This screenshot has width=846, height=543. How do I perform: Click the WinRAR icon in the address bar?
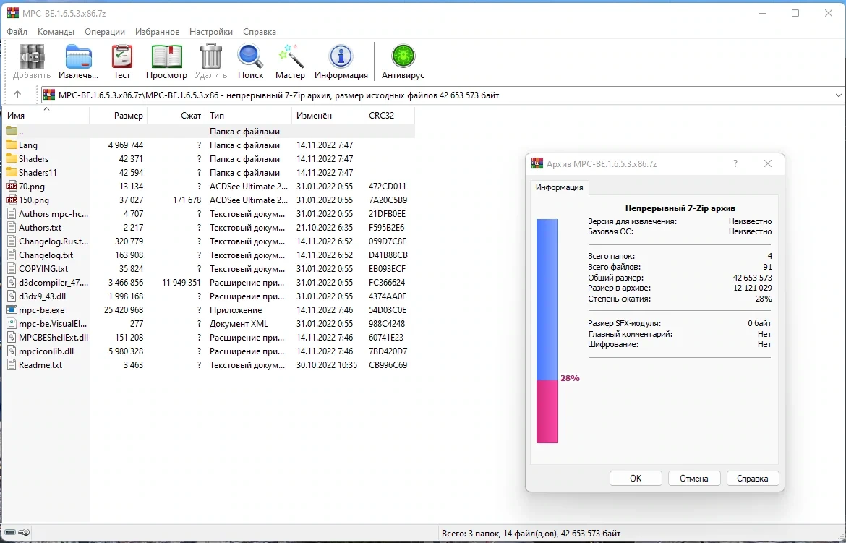49,95
